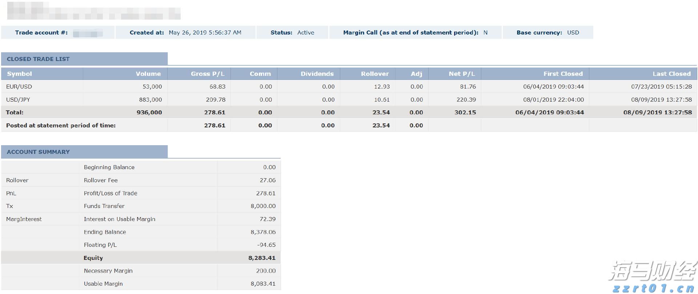Click the First Closed column header
Viewport: 698px width, 294px height.
(x=563, y=74)
